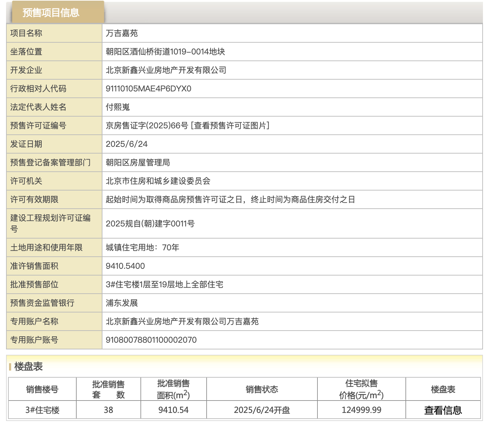Click the land use value 城镇住宅用地：70年
Image resolution: width=489 pixels, height=424 pixels.
click(x=142, y=248)
